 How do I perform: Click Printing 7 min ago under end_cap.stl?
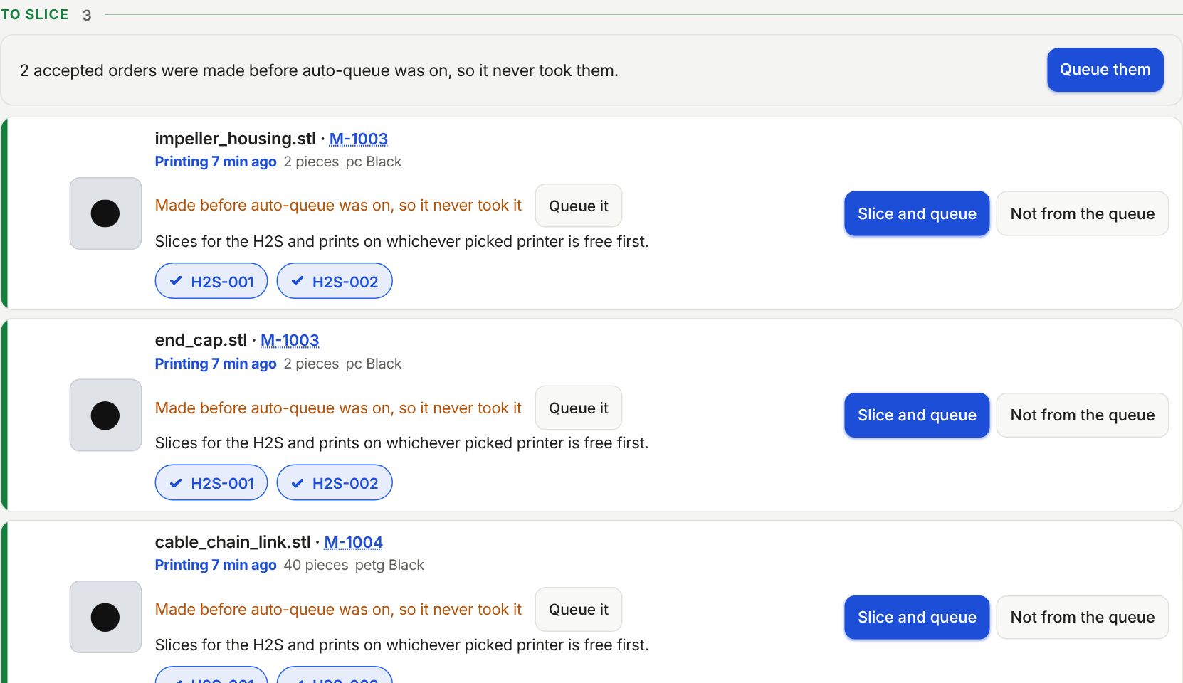pyautogui.click(x=216, y=364)
